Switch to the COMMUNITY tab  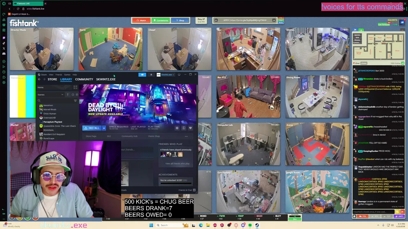tap(84, 79)
